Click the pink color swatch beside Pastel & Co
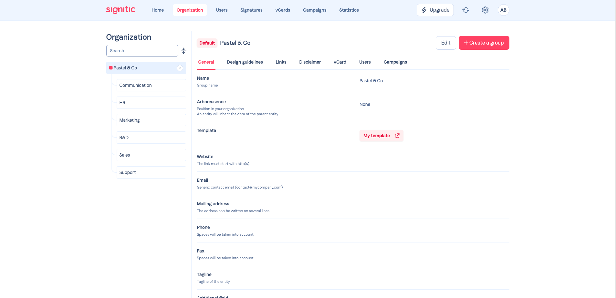 [111, 68]
